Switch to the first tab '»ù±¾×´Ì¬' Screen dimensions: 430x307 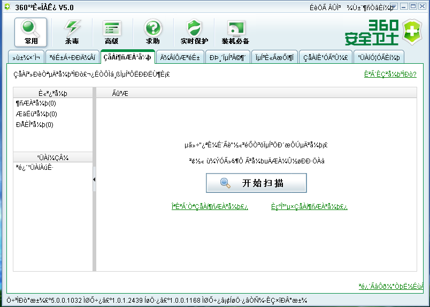26,57
